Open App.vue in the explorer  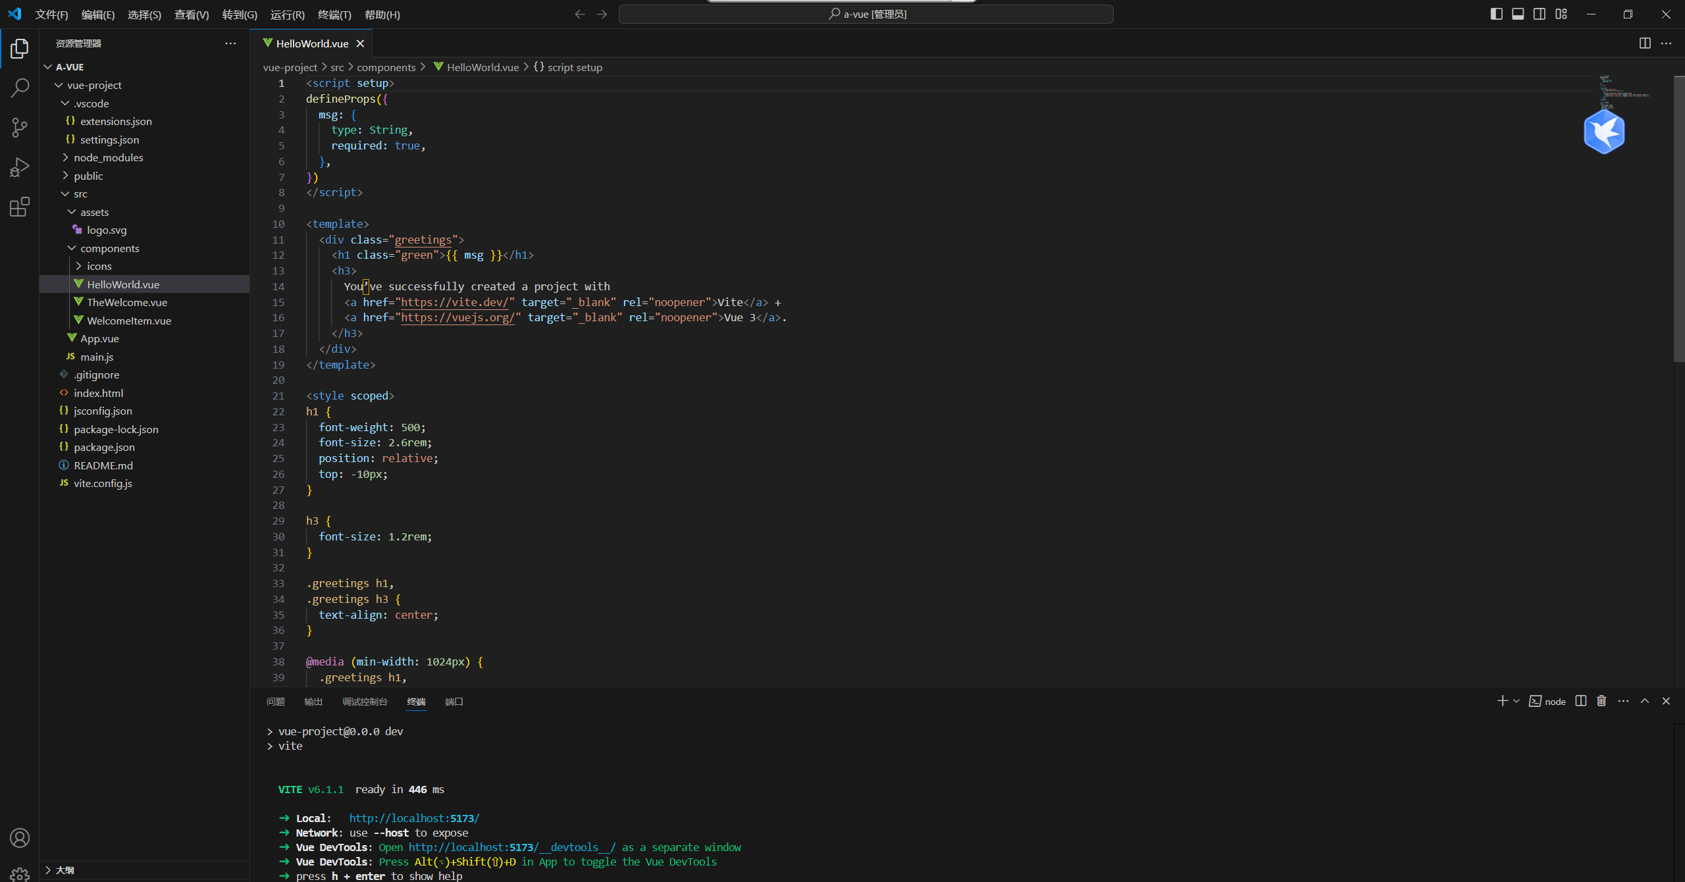click(145, 338)
